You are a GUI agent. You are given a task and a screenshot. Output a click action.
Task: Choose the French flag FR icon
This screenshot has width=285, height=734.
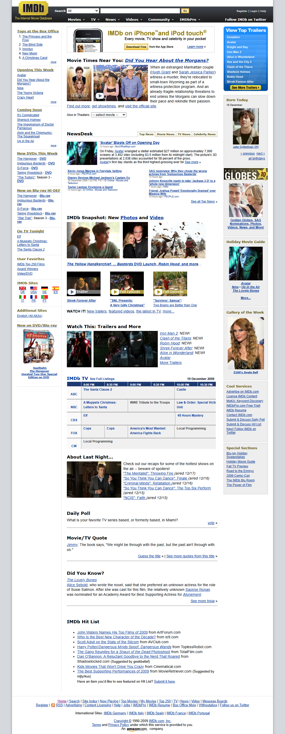[x=34, y=297]
